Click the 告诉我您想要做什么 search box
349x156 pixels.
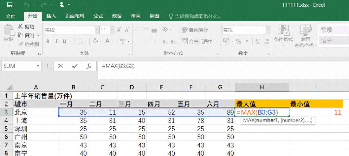[x=195, y=16]
